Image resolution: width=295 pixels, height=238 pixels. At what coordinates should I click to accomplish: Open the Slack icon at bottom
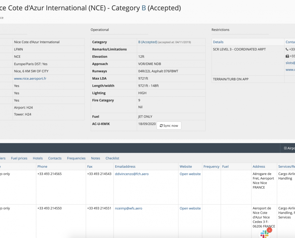[x=265, y=234]
